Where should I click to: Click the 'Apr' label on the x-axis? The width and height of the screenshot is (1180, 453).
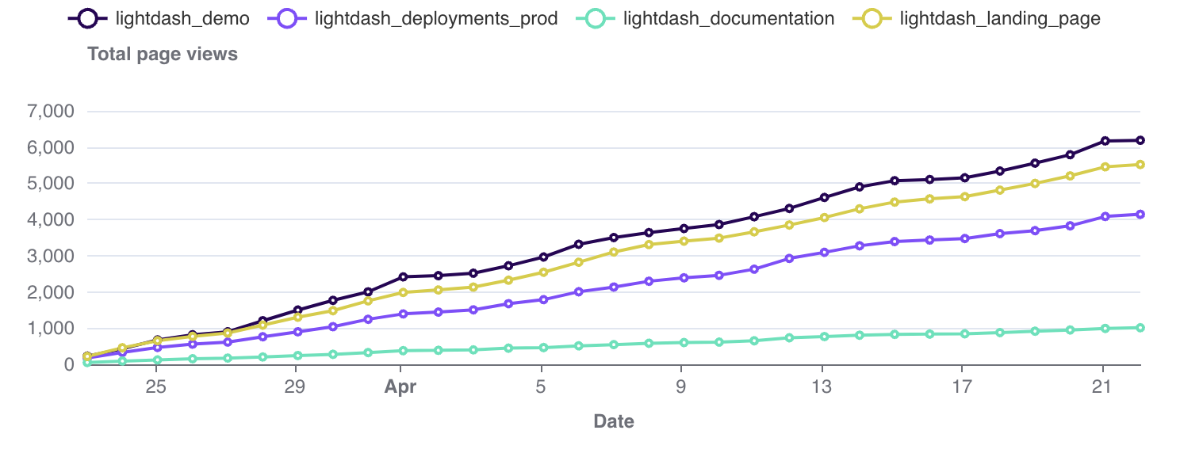click(400, 387)
